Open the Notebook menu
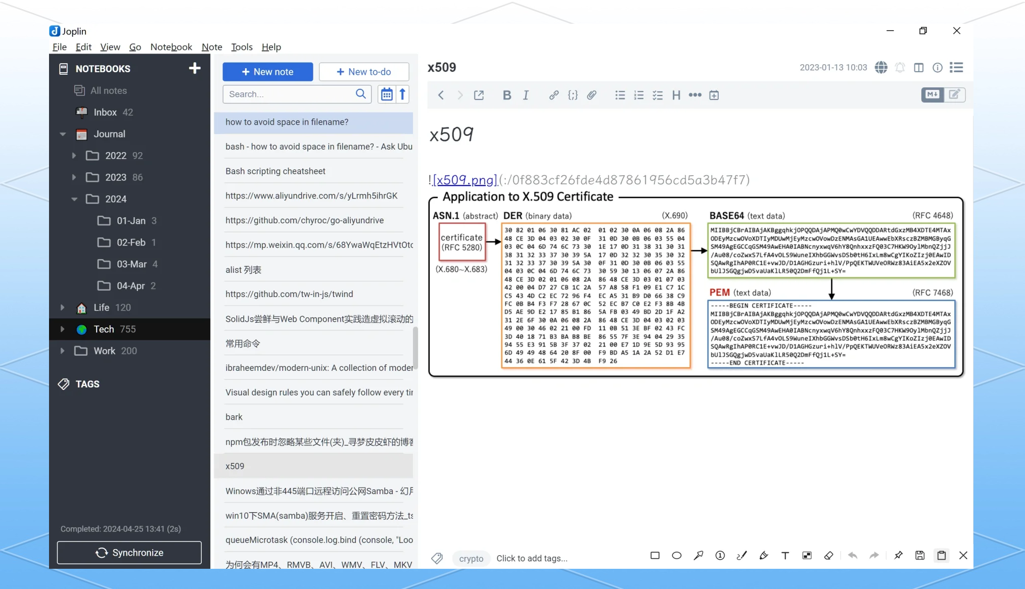 point(171,47)
